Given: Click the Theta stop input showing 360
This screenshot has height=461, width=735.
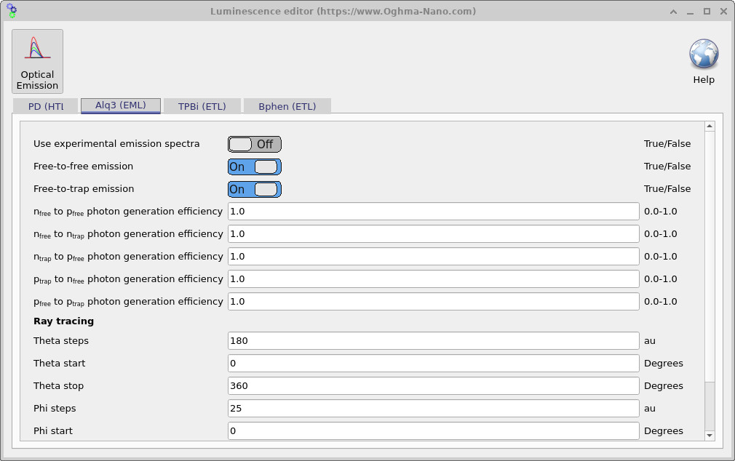Looking at the screenshot, I should (433, 385).
